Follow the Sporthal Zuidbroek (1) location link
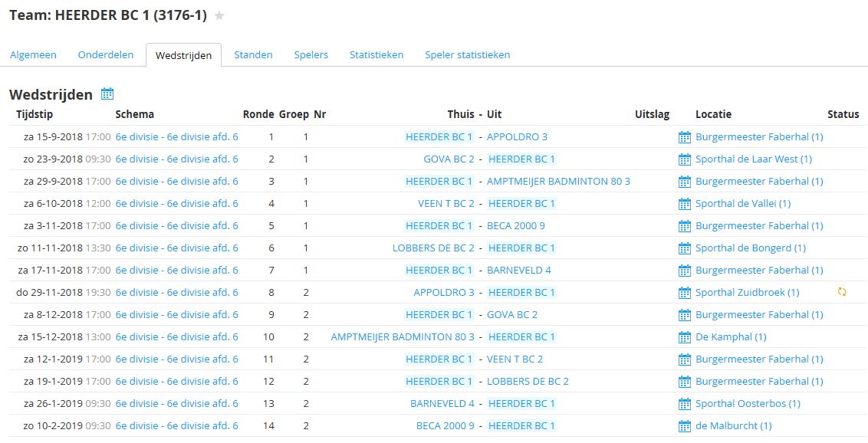Screen dimensions: 868x443 coord(747,293)
